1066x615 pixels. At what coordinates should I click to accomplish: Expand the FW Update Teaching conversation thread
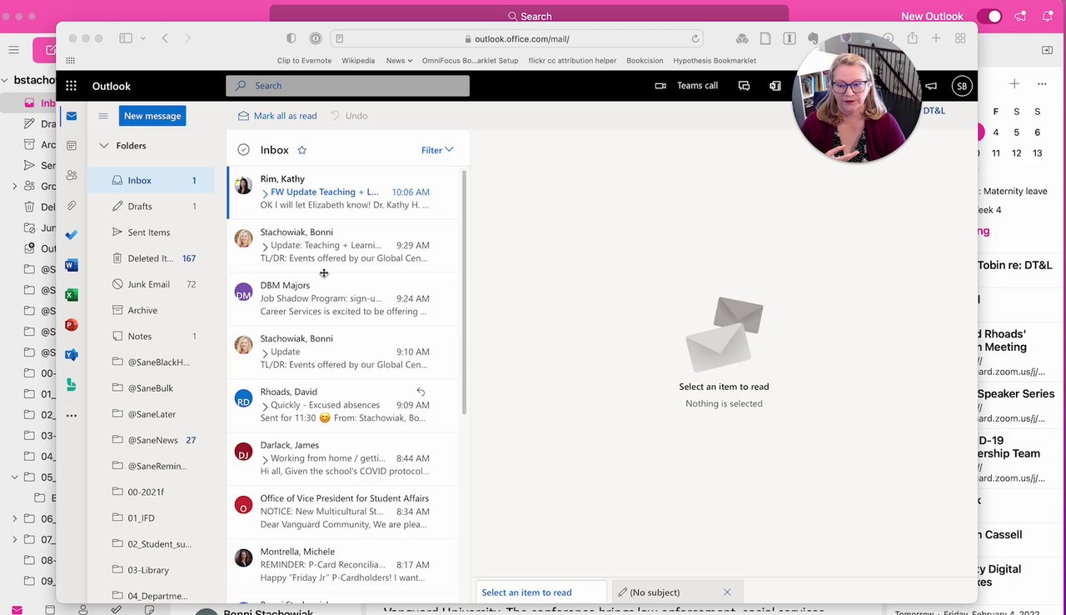[265, 192]
